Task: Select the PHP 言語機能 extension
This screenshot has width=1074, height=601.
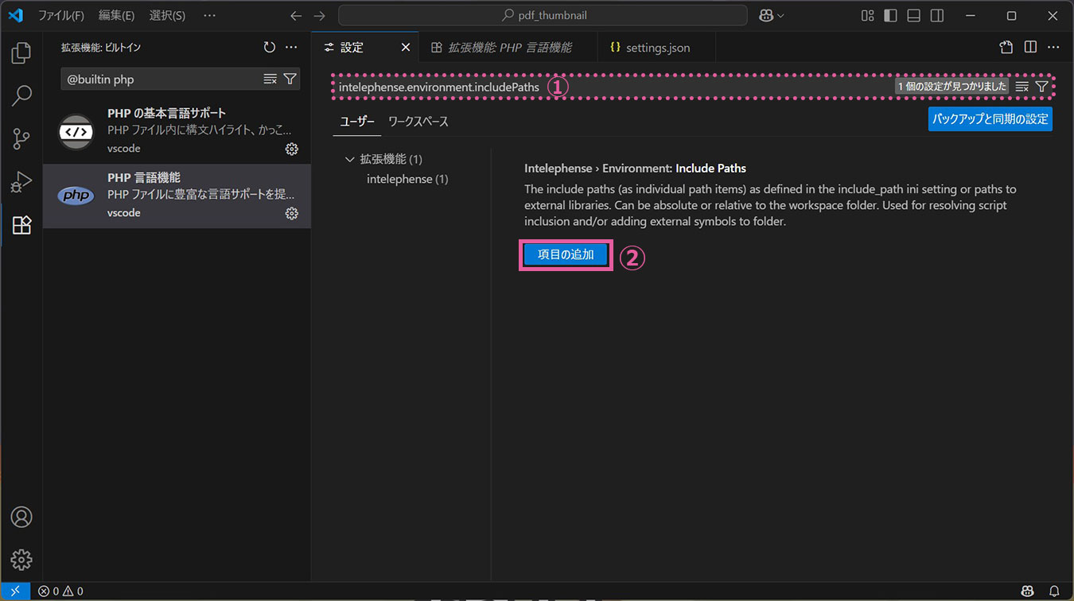Action: [177, 196]
